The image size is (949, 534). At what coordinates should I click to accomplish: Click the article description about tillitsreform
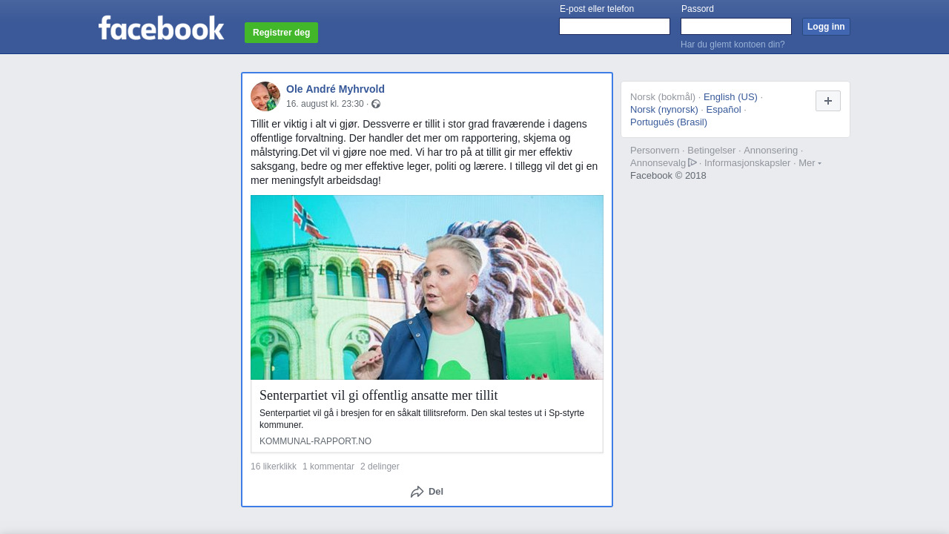[422, 419]
